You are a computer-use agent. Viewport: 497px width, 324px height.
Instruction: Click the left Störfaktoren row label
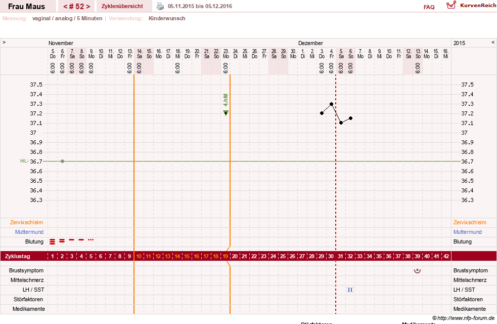tap(28, 299)
